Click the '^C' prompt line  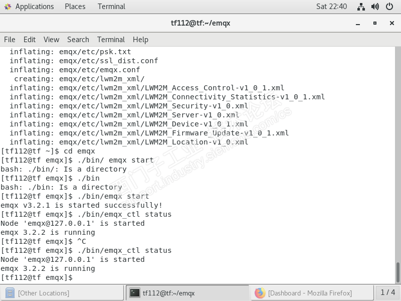coord(43,241)
